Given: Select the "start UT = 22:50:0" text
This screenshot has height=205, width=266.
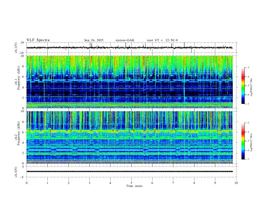Looking at the screenshot, I should click(162, 40).
